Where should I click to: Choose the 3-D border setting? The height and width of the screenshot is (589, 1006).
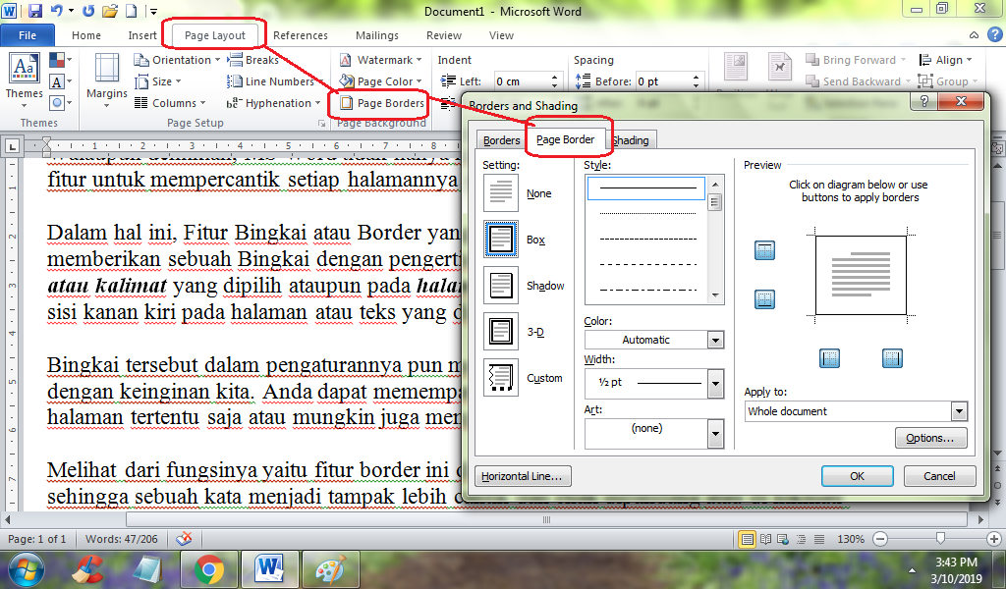tap(500, 332)
